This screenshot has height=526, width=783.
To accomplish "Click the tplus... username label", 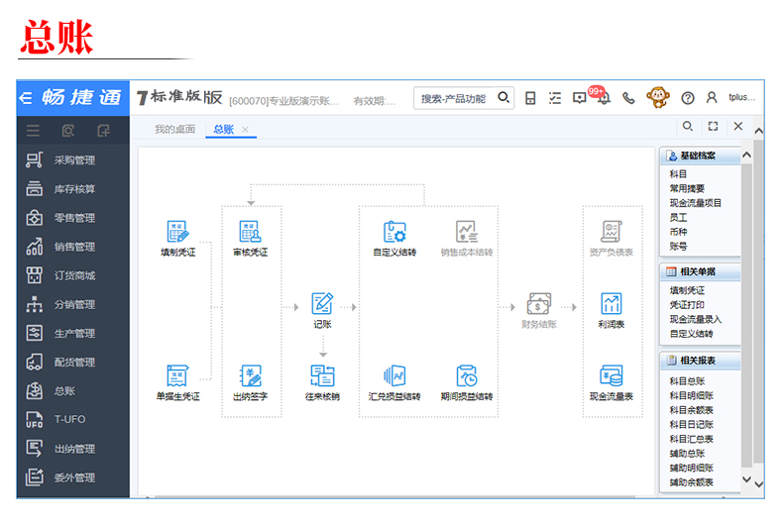I will pyautogui.click(x=742, y=97).
